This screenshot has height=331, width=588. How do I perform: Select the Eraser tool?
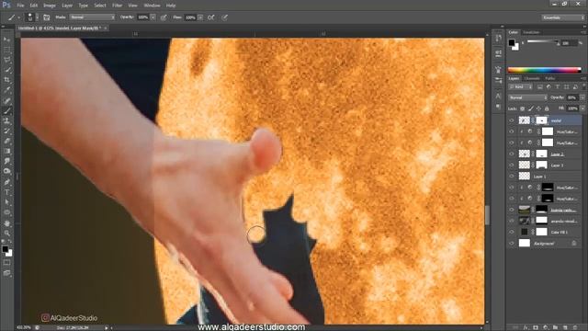(6, 141)
